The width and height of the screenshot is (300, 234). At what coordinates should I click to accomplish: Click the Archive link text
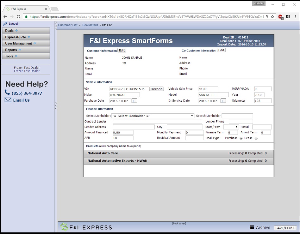(x=263, y=227)
